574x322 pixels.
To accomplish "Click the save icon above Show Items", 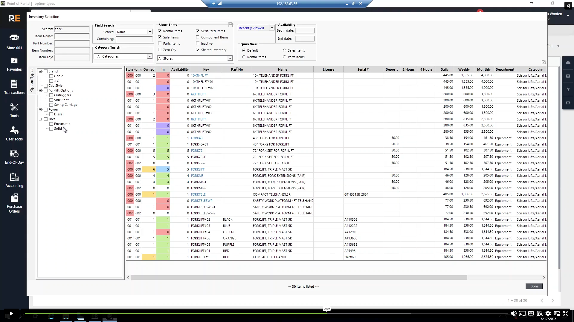I will click(x=230, y=24).
